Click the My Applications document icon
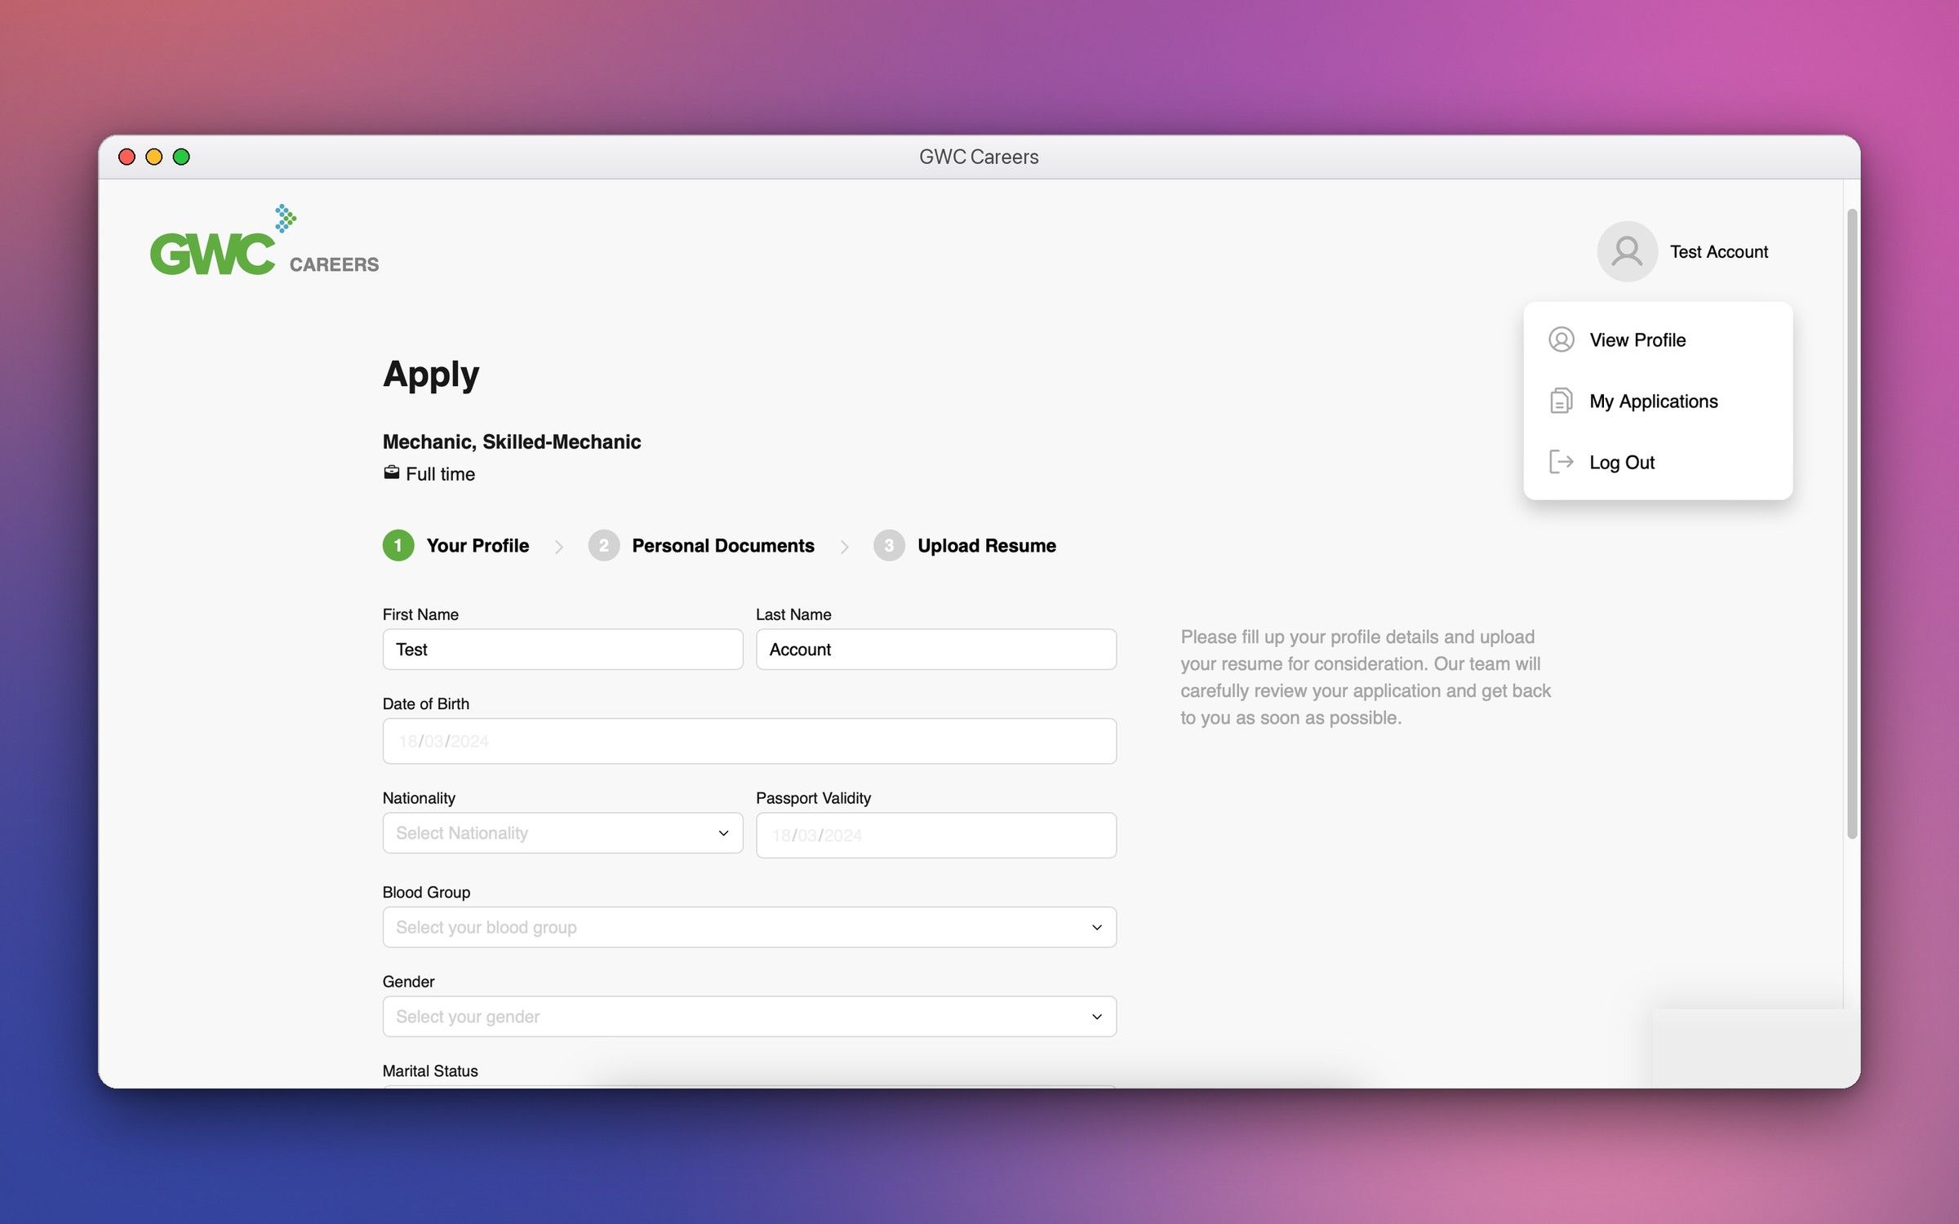1959x1224 pixels. [1561, 401]
